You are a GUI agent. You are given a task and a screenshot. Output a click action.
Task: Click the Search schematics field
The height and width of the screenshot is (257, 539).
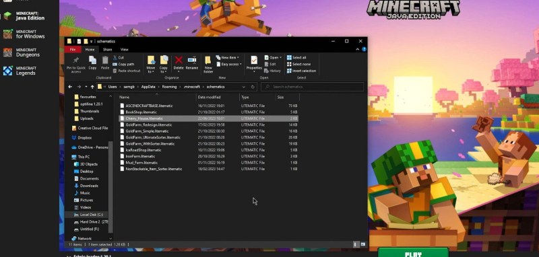[x=312, y=87]
